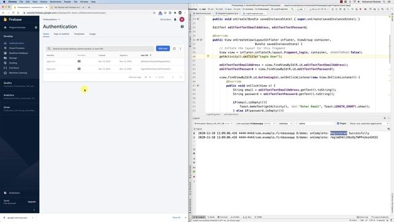
Task: Toggle the Regex checkbox in Logcat
Action: 338,123
